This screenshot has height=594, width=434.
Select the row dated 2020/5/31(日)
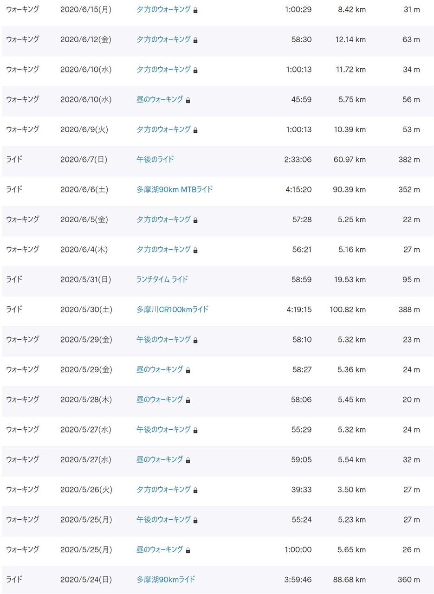click(x=217, y=279)
